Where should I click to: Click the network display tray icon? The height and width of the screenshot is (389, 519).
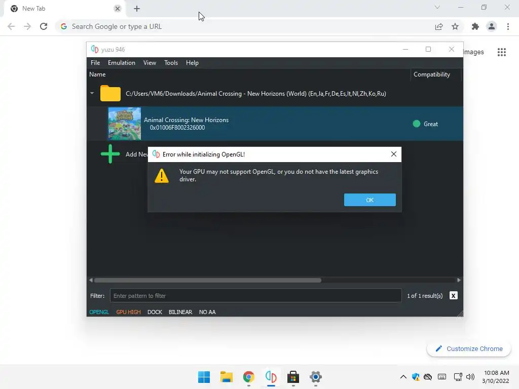(458, 377)
